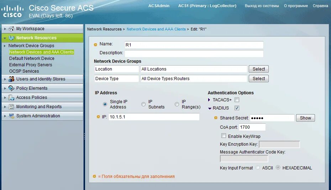Uncheck the RADIUS checkbox
The image size is (331, 190).
pos(237,108)
